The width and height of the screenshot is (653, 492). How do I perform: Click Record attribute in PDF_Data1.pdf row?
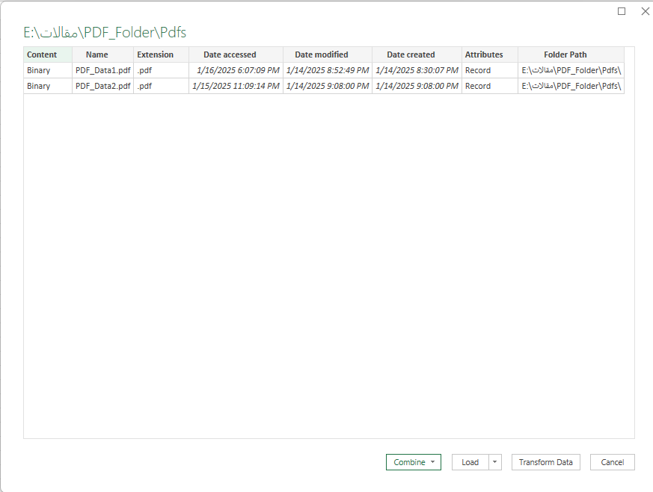[x=490, y=70]
